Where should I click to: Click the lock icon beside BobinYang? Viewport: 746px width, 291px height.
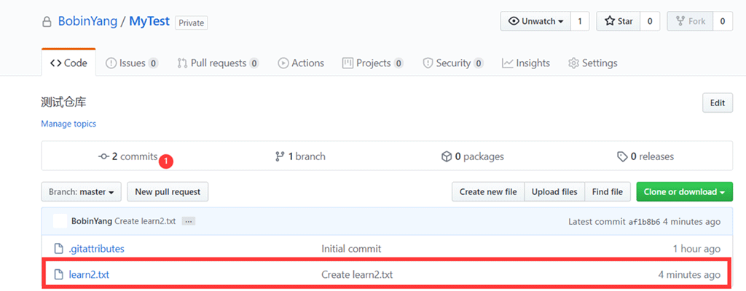point(47,23)
